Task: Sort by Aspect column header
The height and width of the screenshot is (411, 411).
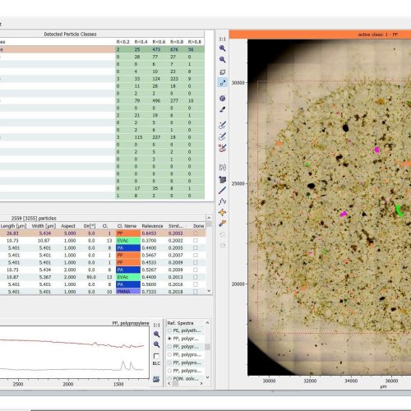Action: (68, 226)
